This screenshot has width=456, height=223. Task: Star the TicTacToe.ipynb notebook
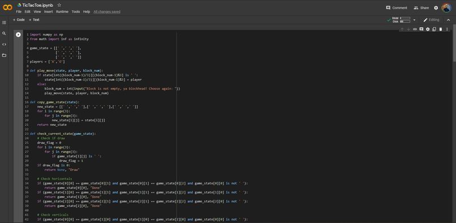(x=59, y=5)
